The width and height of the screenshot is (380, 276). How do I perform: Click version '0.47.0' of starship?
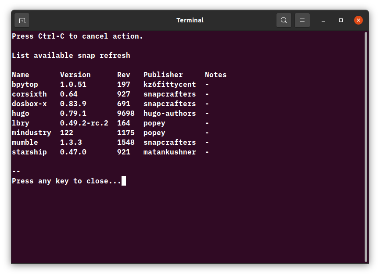pyautogui.click(x=73, y=152)
